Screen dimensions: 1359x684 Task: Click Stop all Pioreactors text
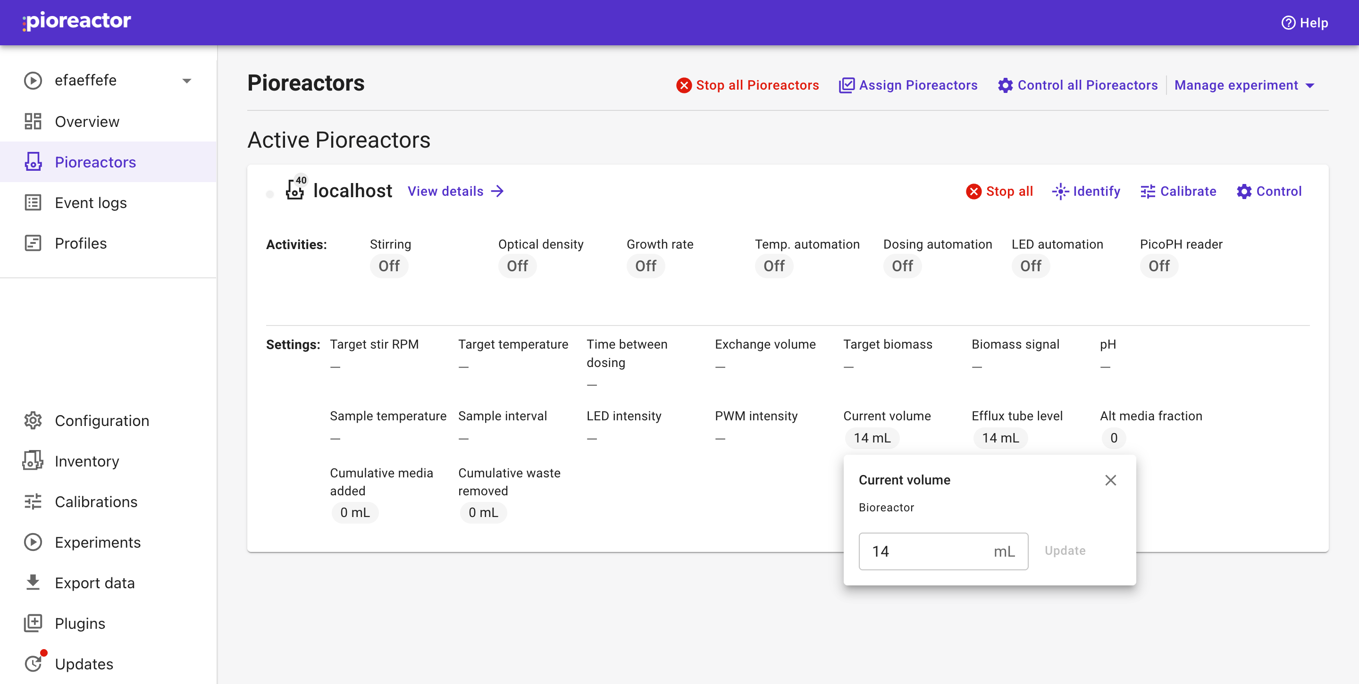click(757, 85)
